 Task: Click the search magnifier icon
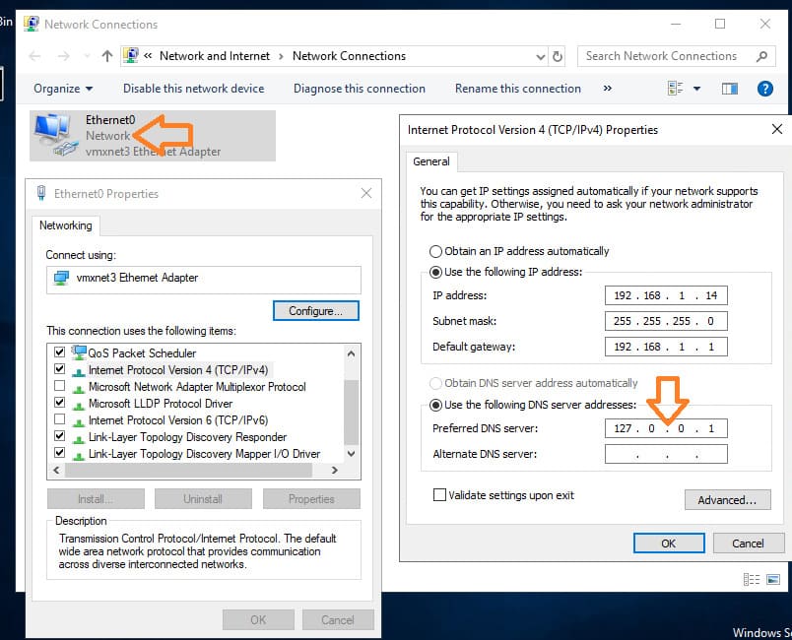point(761,56)
